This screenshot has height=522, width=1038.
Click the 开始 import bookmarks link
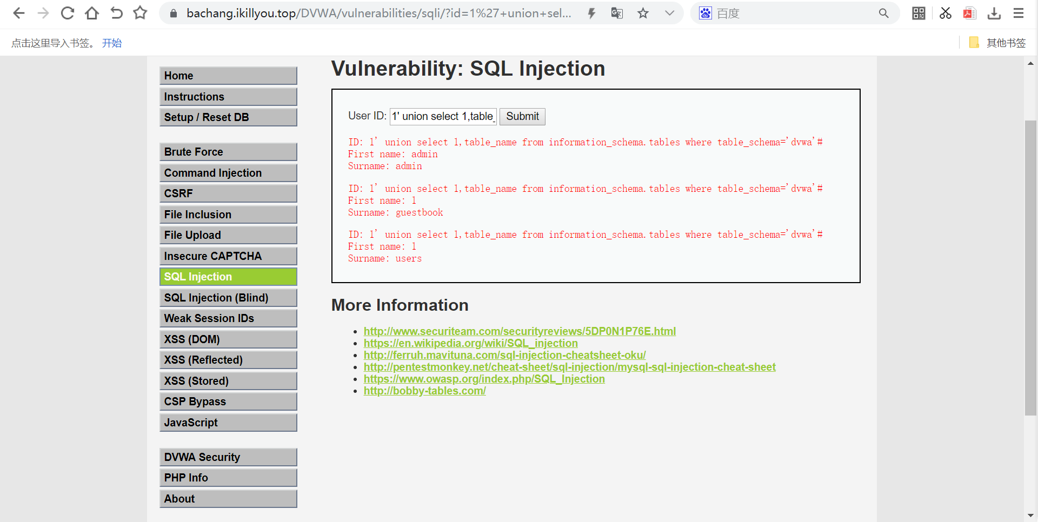click(x=112, y=43)
